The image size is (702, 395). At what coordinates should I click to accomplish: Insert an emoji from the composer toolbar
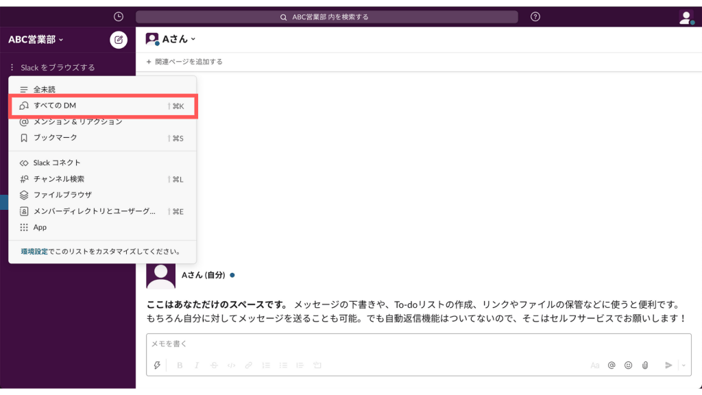click(x=627, y=366)
